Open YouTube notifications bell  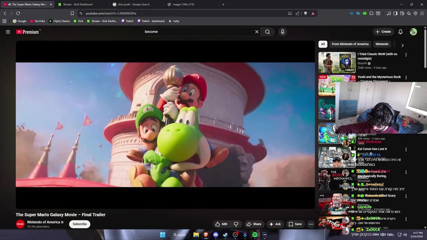(400, 32)
